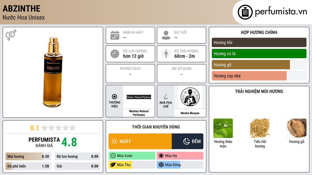312x175 pixels.
Task: Click the Mesha Munyan perfumer name
Action: pos(190,113)
